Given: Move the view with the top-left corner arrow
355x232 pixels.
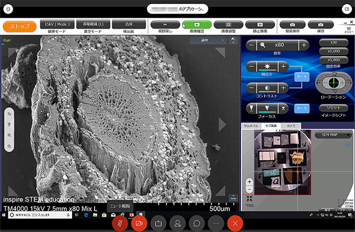Looking at the screenshot, I should pyautogui.click(x=13, y=52).
